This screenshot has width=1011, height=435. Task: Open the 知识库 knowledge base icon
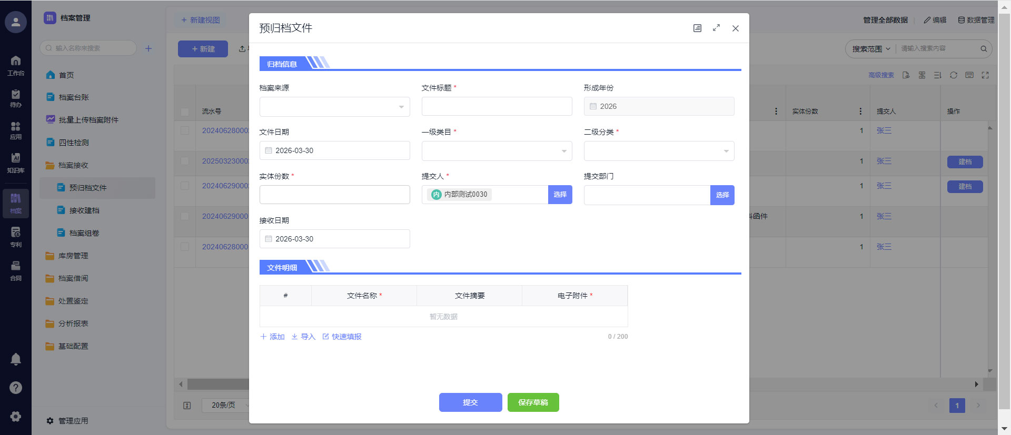[x=16, y=162]
